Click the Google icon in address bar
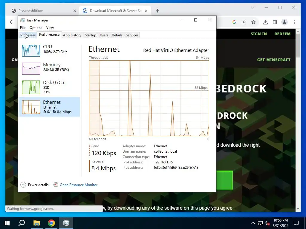 point(234,22)
